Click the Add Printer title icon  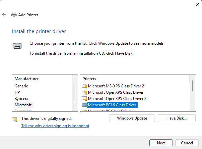pos(14,15)
